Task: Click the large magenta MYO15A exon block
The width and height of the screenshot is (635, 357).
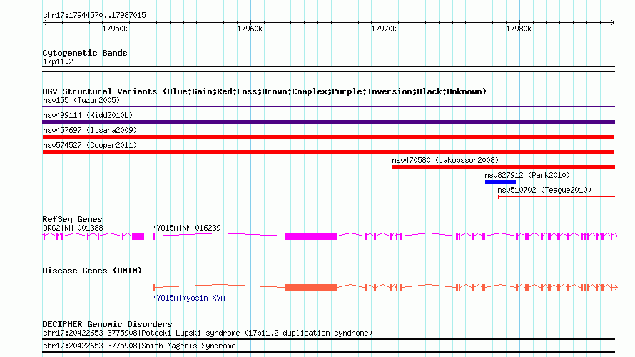Action: 311,236
